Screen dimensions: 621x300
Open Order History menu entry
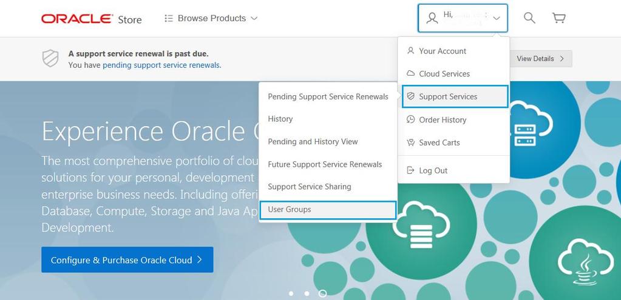coord(453,120)
